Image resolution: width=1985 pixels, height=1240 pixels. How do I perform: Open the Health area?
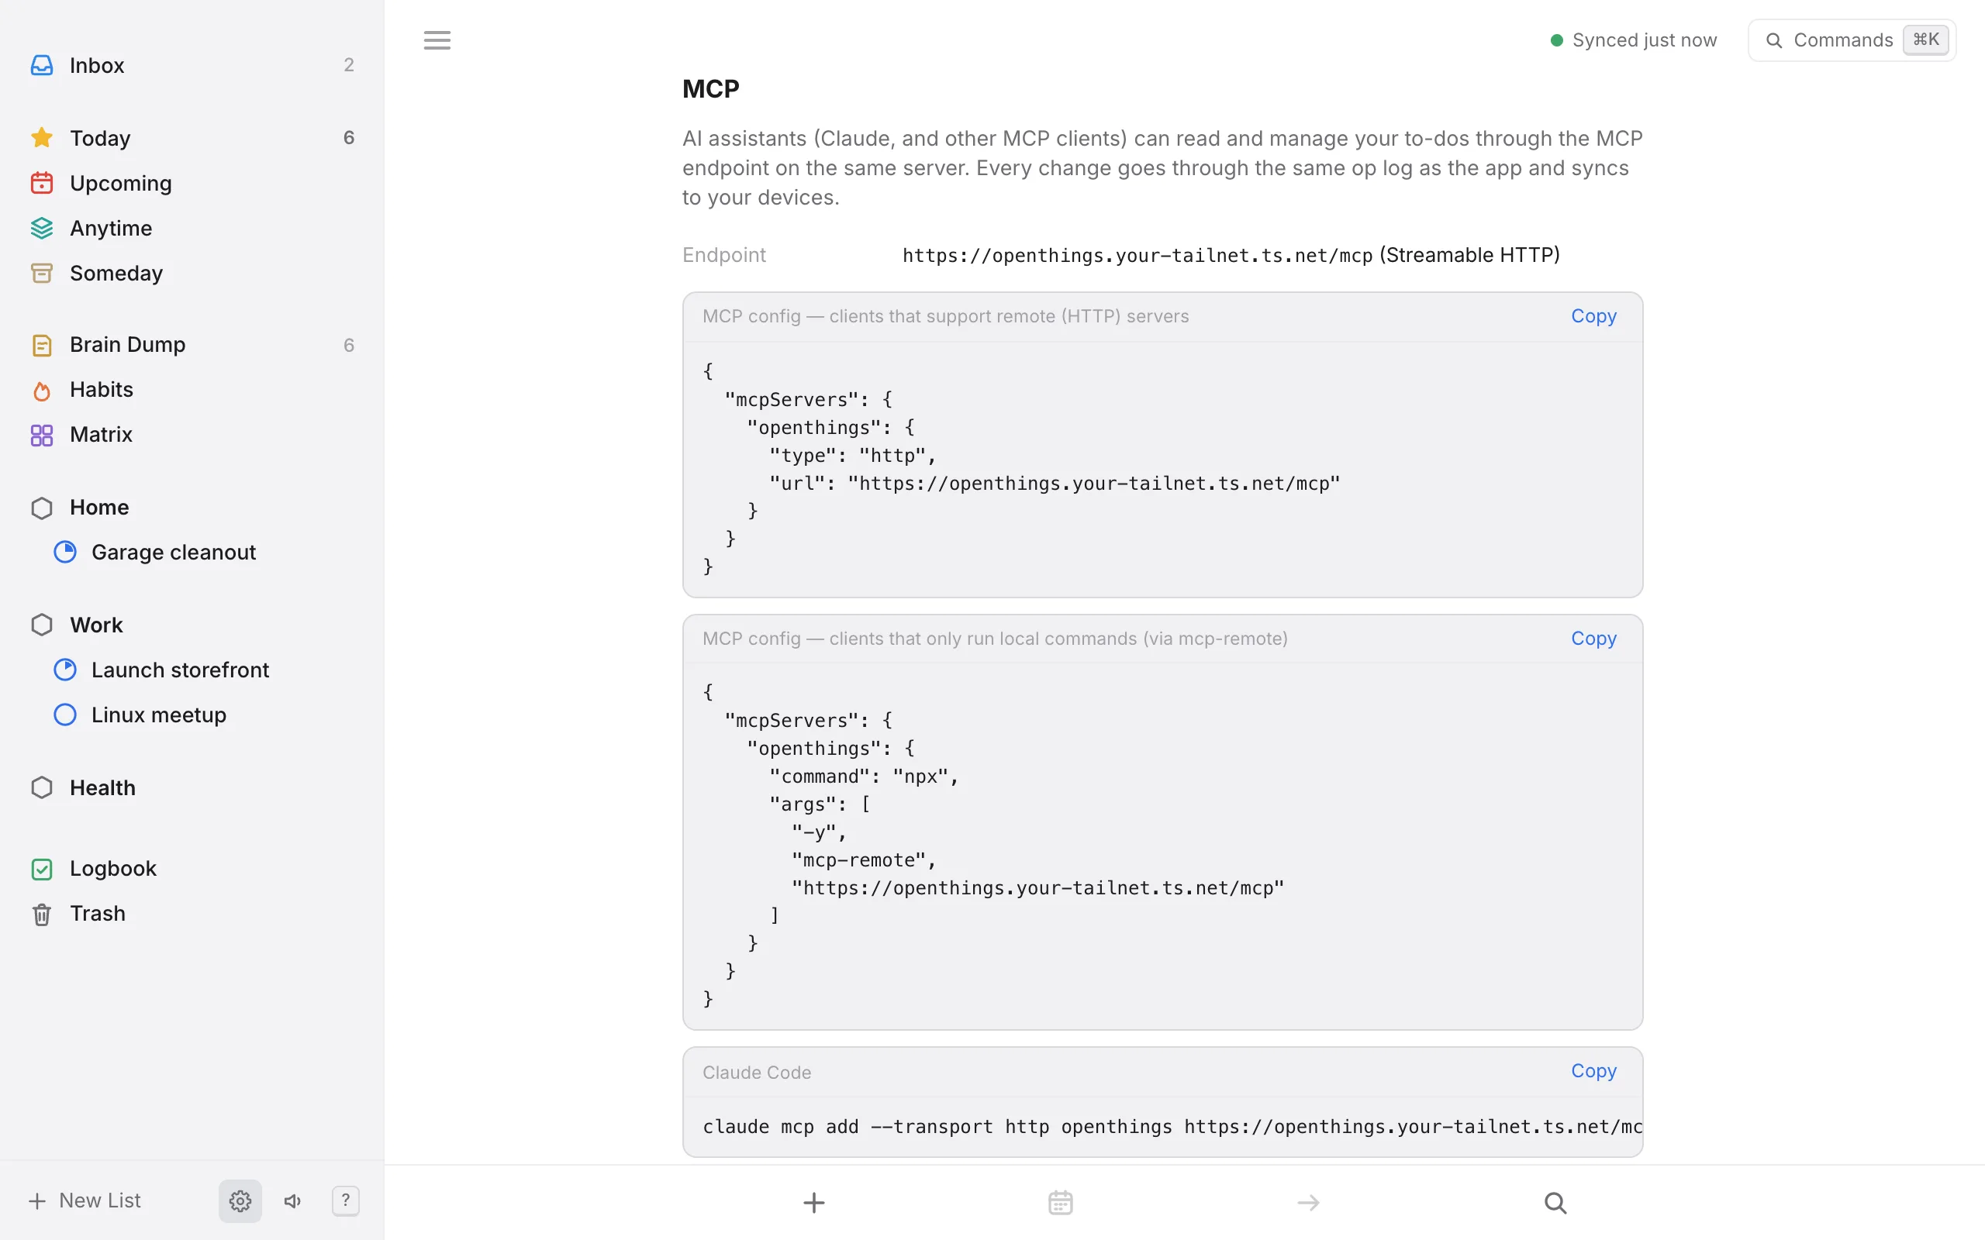192,787
